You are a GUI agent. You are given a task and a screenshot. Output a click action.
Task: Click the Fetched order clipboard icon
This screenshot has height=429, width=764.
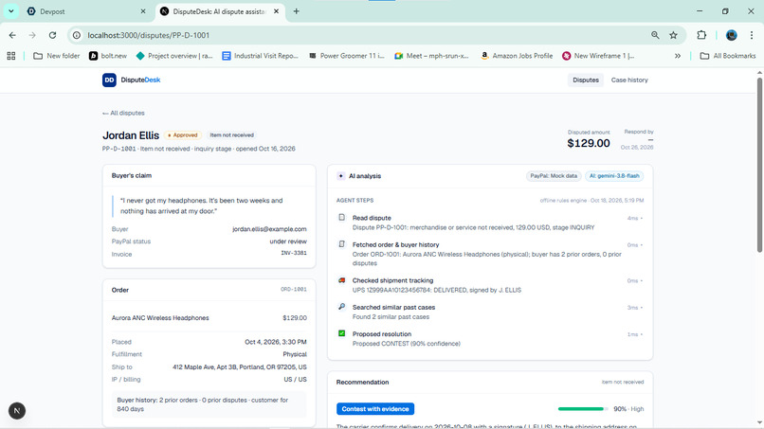coord(341,244)
